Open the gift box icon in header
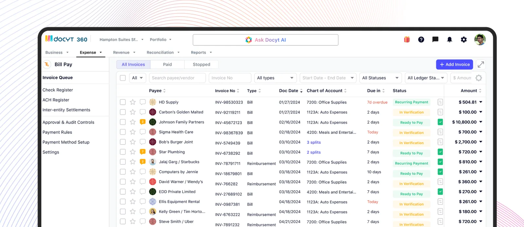524x227 pixels. pyautogui.click(x=407, y=40)
